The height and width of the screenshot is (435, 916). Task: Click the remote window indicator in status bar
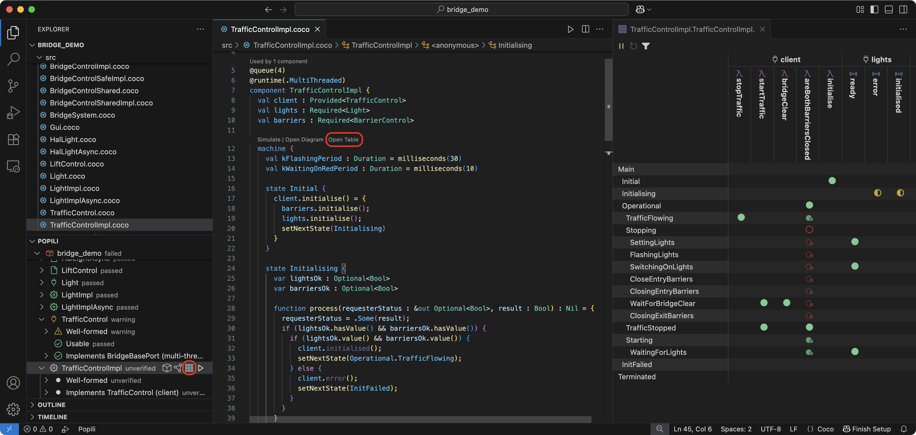click(10, 429)
